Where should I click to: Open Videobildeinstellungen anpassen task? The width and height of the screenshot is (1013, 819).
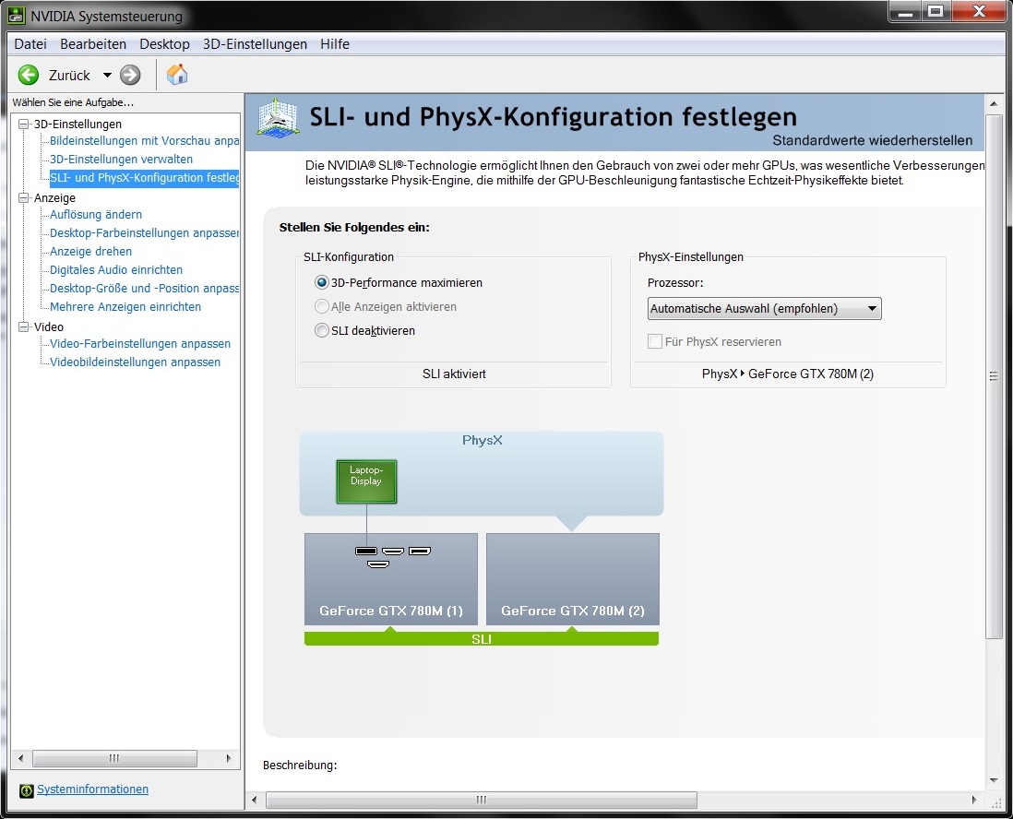click(x=135, y=362)
